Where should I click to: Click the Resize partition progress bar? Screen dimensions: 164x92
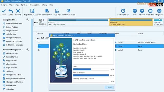click(91, 75)
